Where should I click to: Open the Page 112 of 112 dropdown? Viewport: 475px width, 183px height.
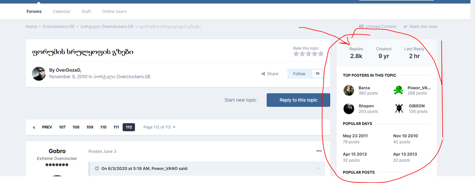click(159, 127)
